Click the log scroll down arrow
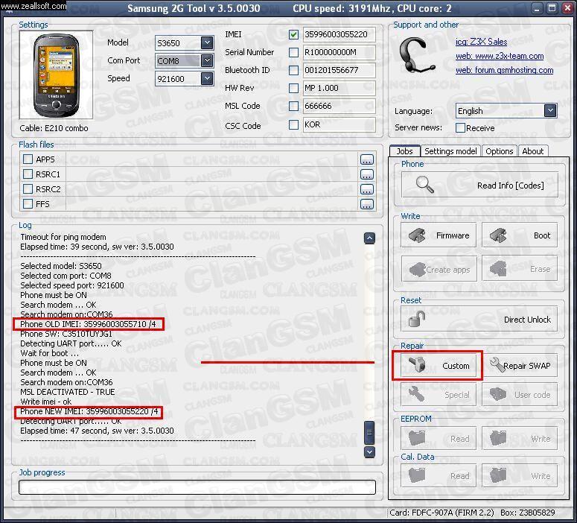Screen dimensions: 577x523 369,452
